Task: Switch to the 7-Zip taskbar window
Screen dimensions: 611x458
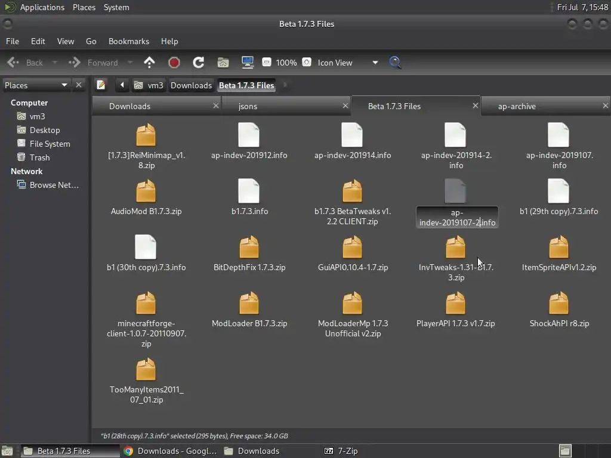Action: tap(341, 451)
